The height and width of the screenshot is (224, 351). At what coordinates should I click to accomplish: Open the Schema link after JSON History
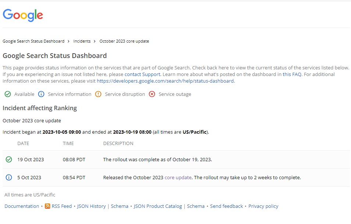(x=120, y=206)
